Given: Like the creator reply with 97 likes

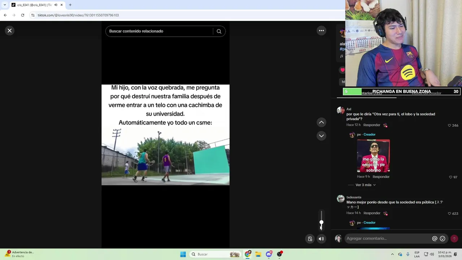Looking at the screenshot, I should 450,177.
